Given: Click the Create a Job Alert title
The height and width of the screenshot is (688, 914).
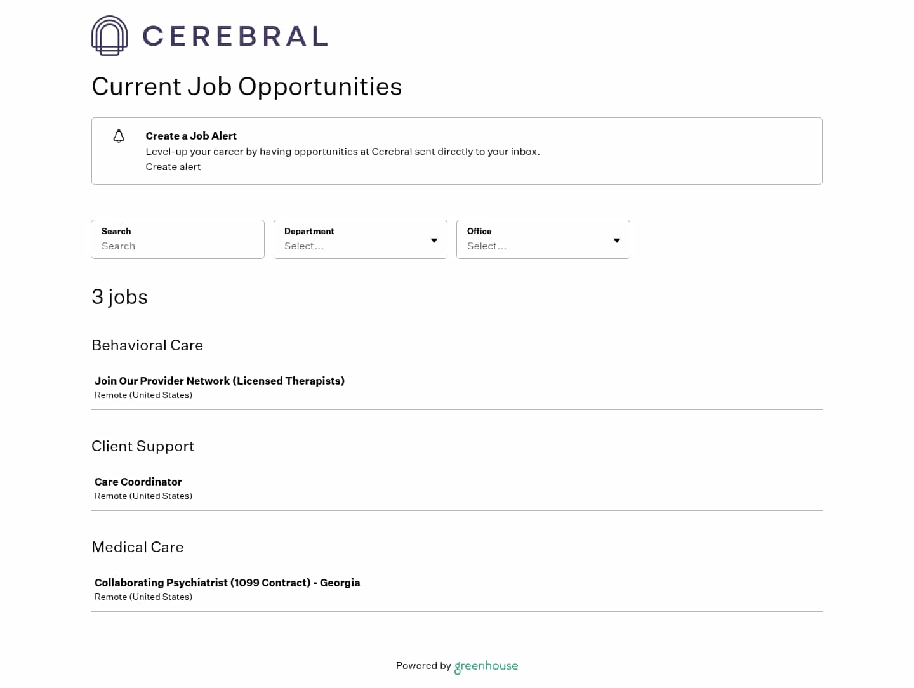Looking at the screenshot, I should (x=191, y=136).
